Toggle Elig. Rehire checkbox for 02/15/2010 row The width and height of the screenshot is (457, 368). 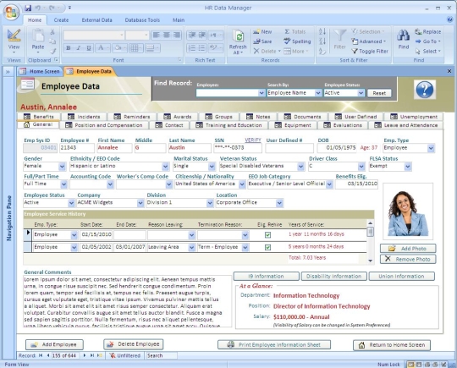pyautogui.click(x=267, y=235)
